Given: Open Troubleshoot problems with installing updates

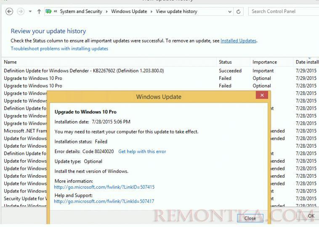Looking at the screenshot, I should tap(59, 49).
